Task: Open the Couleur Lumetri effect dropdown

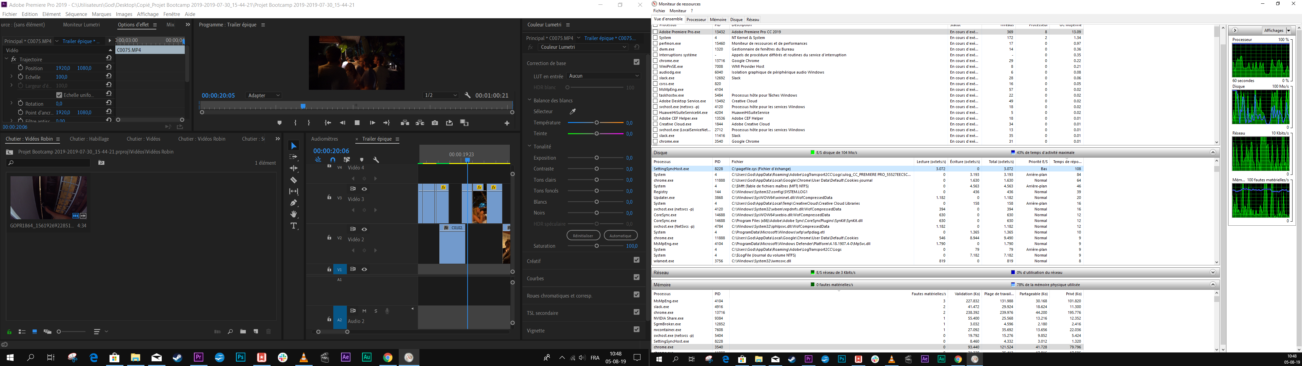Action: [583, 47]
